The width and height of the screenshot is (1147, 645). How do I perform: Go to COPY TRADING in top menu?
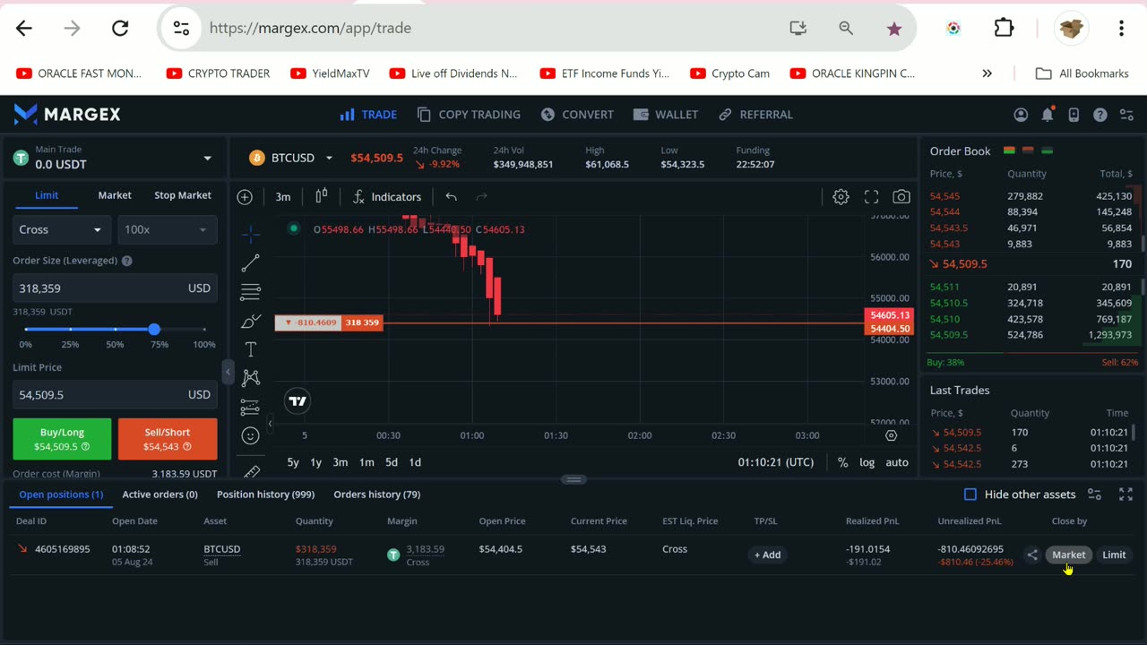coord(469,115)
